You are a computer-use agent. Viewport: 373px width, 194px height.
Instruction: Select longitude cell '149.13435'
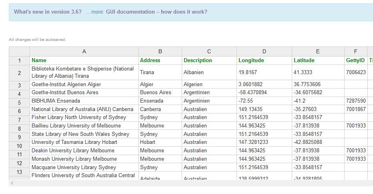(x=264, y=109)
